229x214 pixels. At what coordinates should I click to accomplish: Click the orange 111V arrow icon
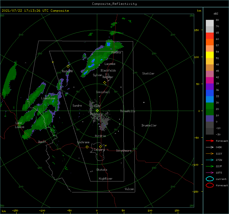(x=210, y=153)
